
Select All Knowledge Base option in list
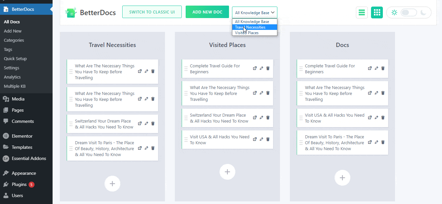tap(255, 22)
